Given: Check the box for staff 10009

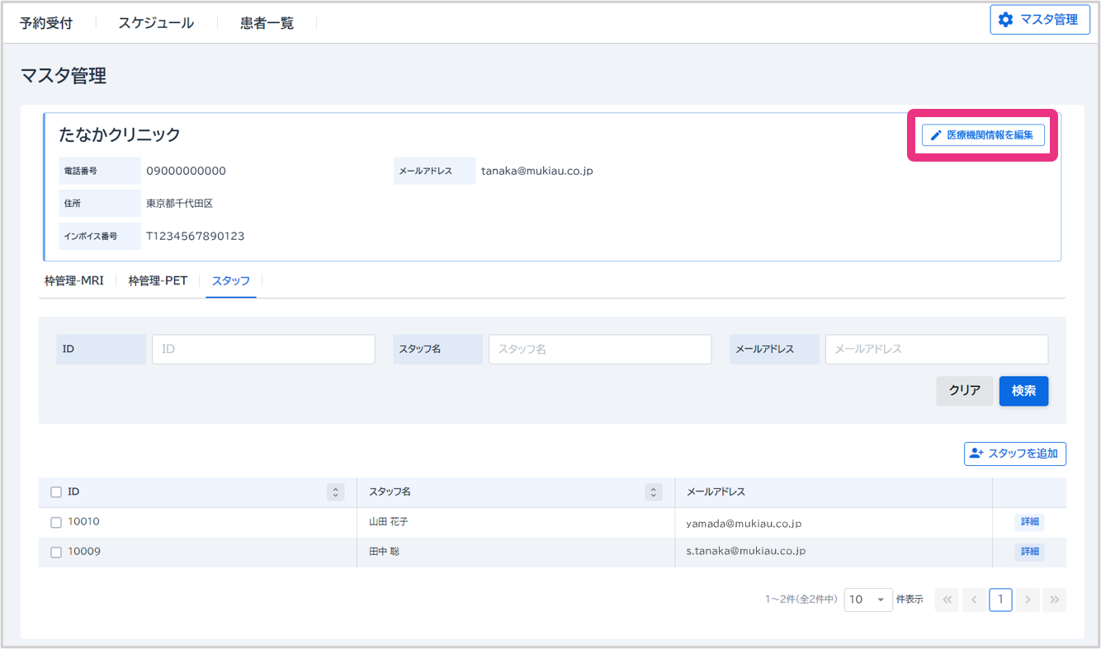Looking at the screenshot, I should 56,552.
